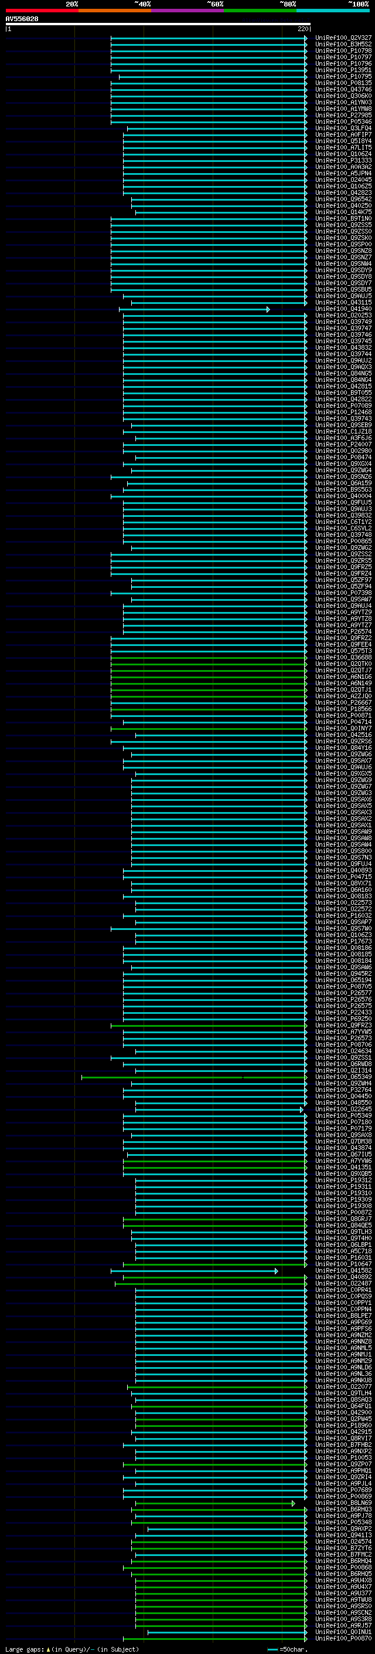This screenshot has height=1654, width=375.
Task: Click the cyan ~100% identity legend bar
Action: pyautogui.click(x=333, y=11)
